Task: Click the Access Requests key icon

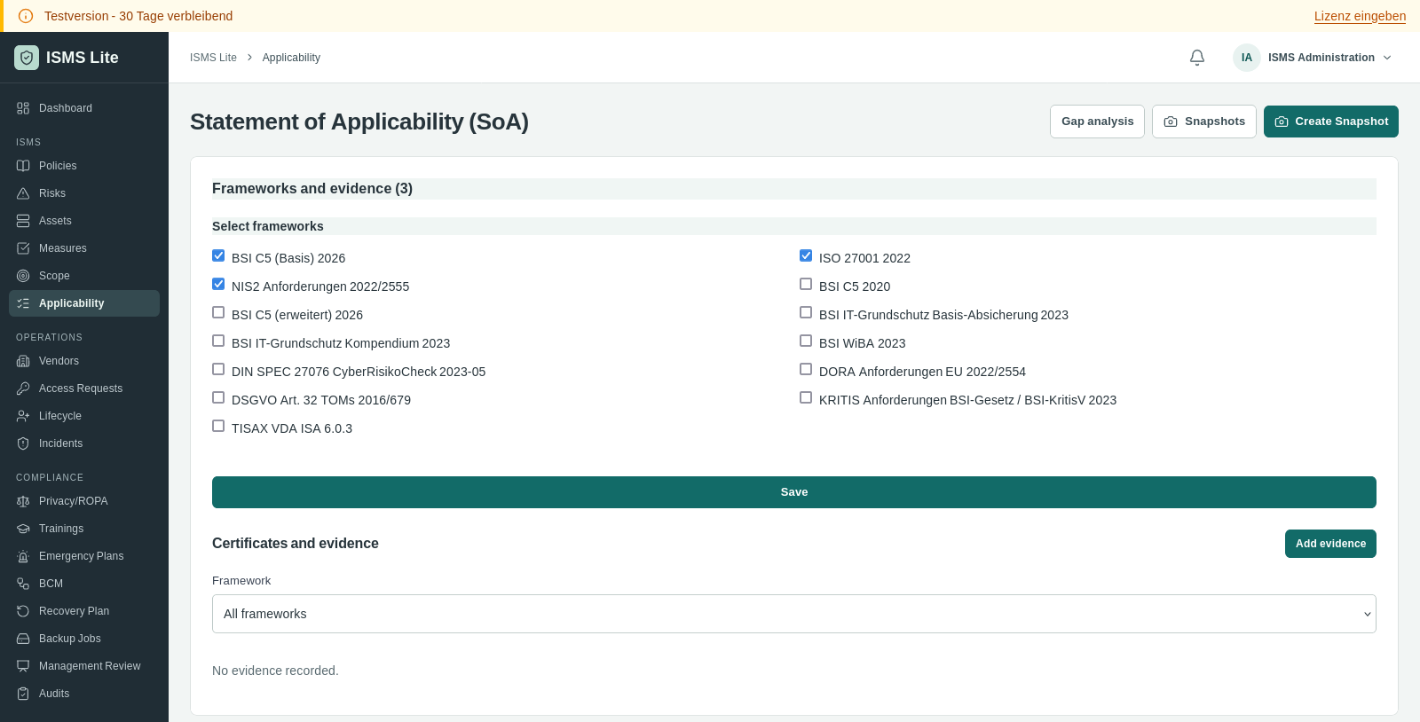Action: pyautogui.click(x=23, y=388)
